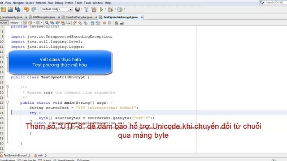Open the View menu
The height and width of the screenshot is (161, 287).
[8, 3]
